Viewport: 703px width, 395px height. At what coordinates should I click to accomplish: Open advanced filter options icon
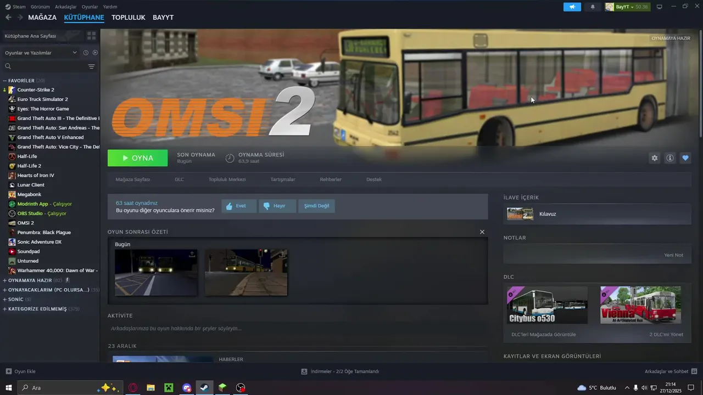[x=91, y=66]
